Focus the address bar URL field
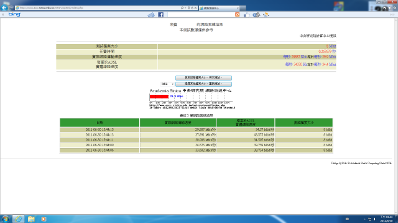 [99, 8]
